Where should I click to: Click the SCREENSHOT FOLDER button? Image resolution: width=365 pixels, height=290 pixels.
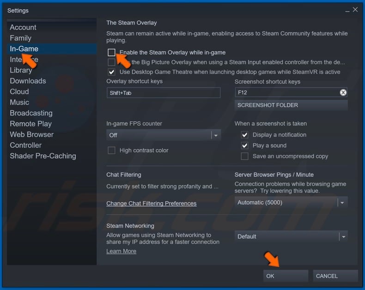[x=291, y=105]
